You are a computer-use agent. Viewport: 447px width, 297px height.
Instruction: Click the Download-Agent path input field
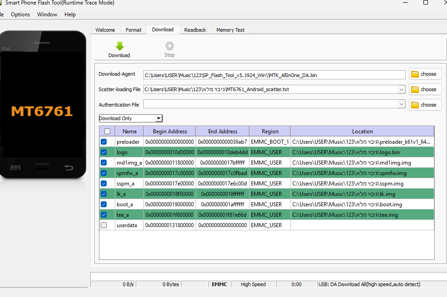[274, 75]
